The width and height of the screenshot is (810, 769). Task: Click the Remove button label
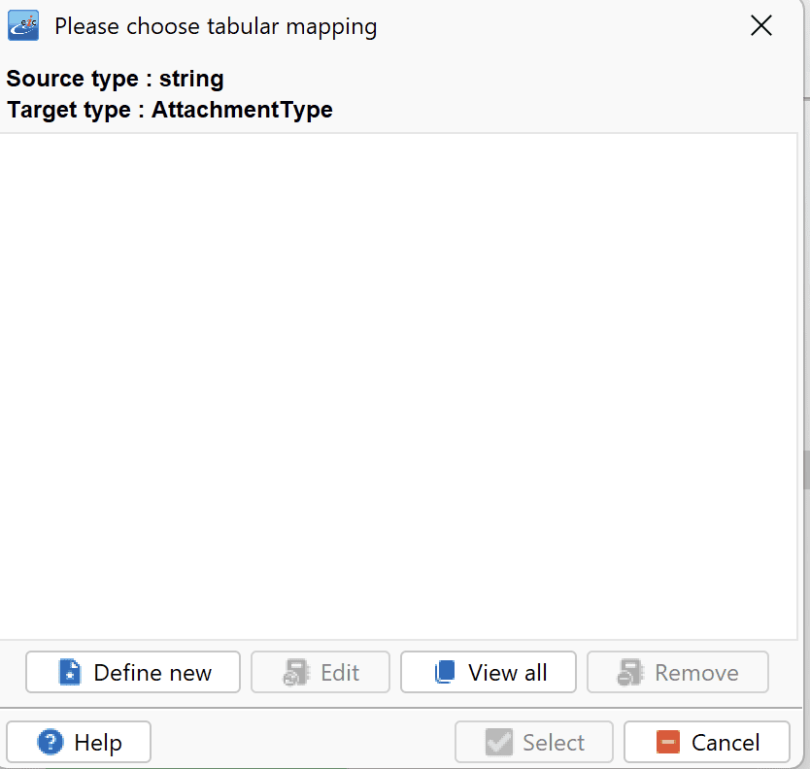[x=696, y=673]
